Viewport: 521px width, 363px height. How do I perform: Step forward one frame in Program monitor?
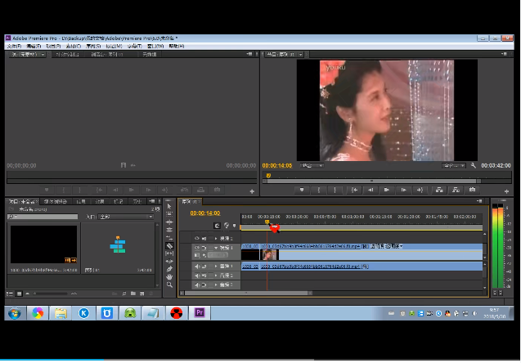click(x=403, y=190)
